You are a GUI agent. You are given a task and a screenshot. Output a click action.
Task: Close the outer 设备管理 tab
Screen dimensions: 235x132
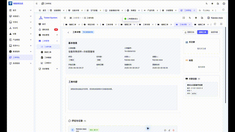click(64, 11)
